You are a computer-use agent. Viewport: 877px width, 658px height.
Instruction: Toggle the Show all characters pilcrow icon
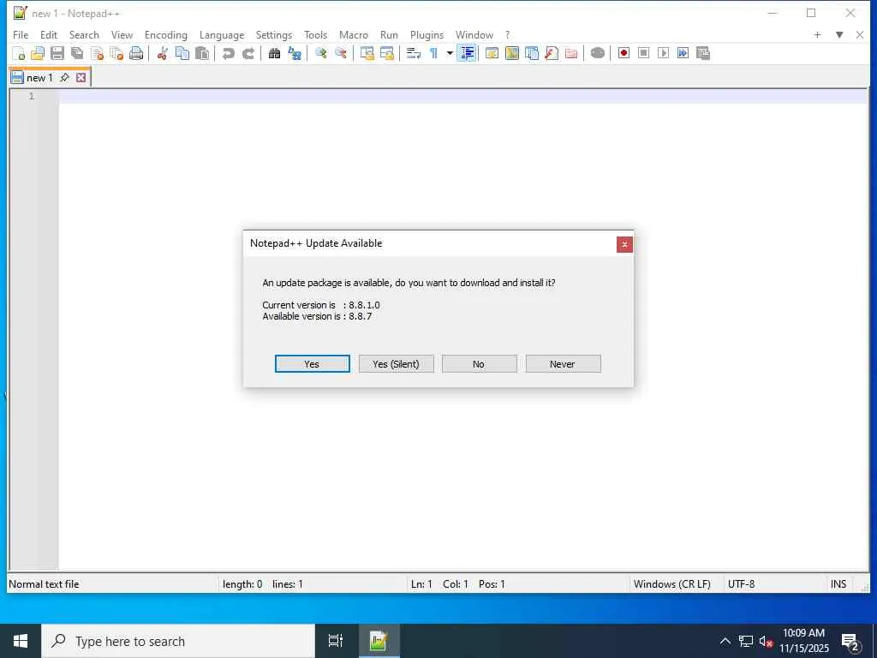click(433, 54)
